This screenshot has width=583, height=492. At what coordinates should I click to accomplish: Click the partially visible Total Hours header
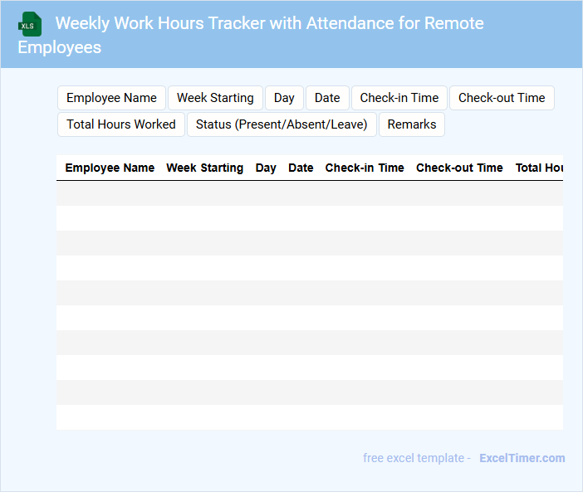coord(539,168)
